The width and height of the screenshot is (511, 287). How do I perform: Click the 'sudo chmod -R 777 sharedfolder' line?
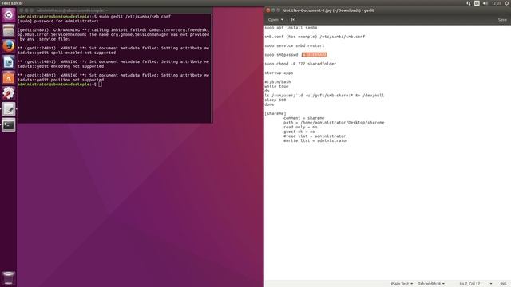point(300,64)
